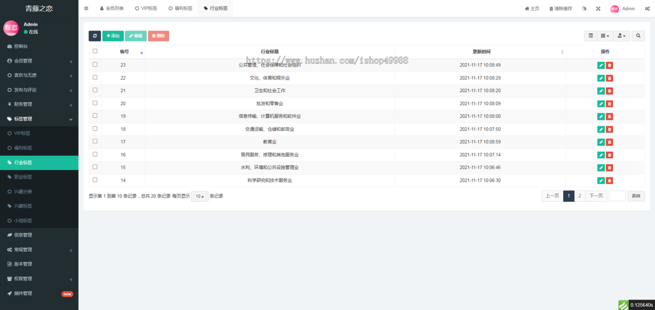Edit row 17 教育业 with the pencil icon
The width and height of the screenshot is (655, 310).
(x=601, y=142)
